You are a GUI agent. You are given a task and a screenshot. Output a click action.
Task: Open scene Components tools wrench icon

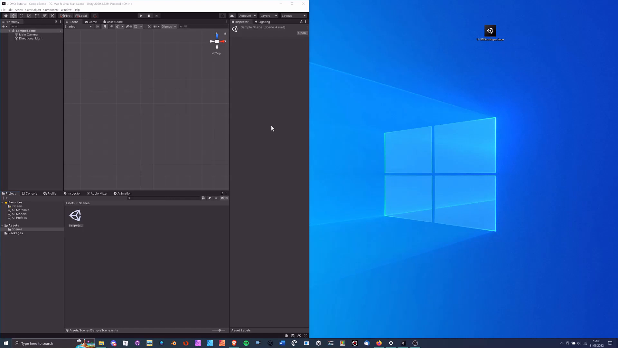(149, 26)
